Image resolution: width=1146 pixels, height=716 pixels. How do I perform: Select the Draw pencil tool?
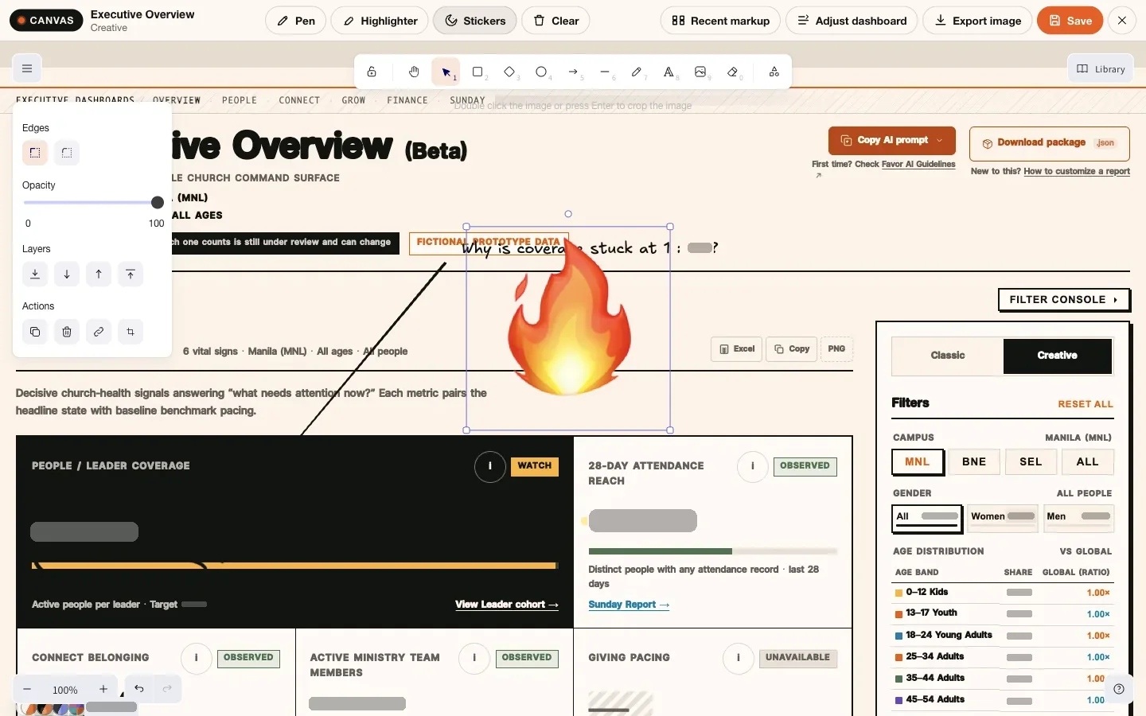(637, 72)
